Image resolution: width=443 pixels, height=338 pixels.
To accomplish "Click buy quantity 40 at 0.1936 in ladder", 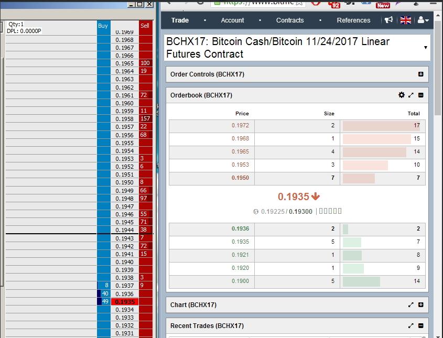I will pos(105,293).
